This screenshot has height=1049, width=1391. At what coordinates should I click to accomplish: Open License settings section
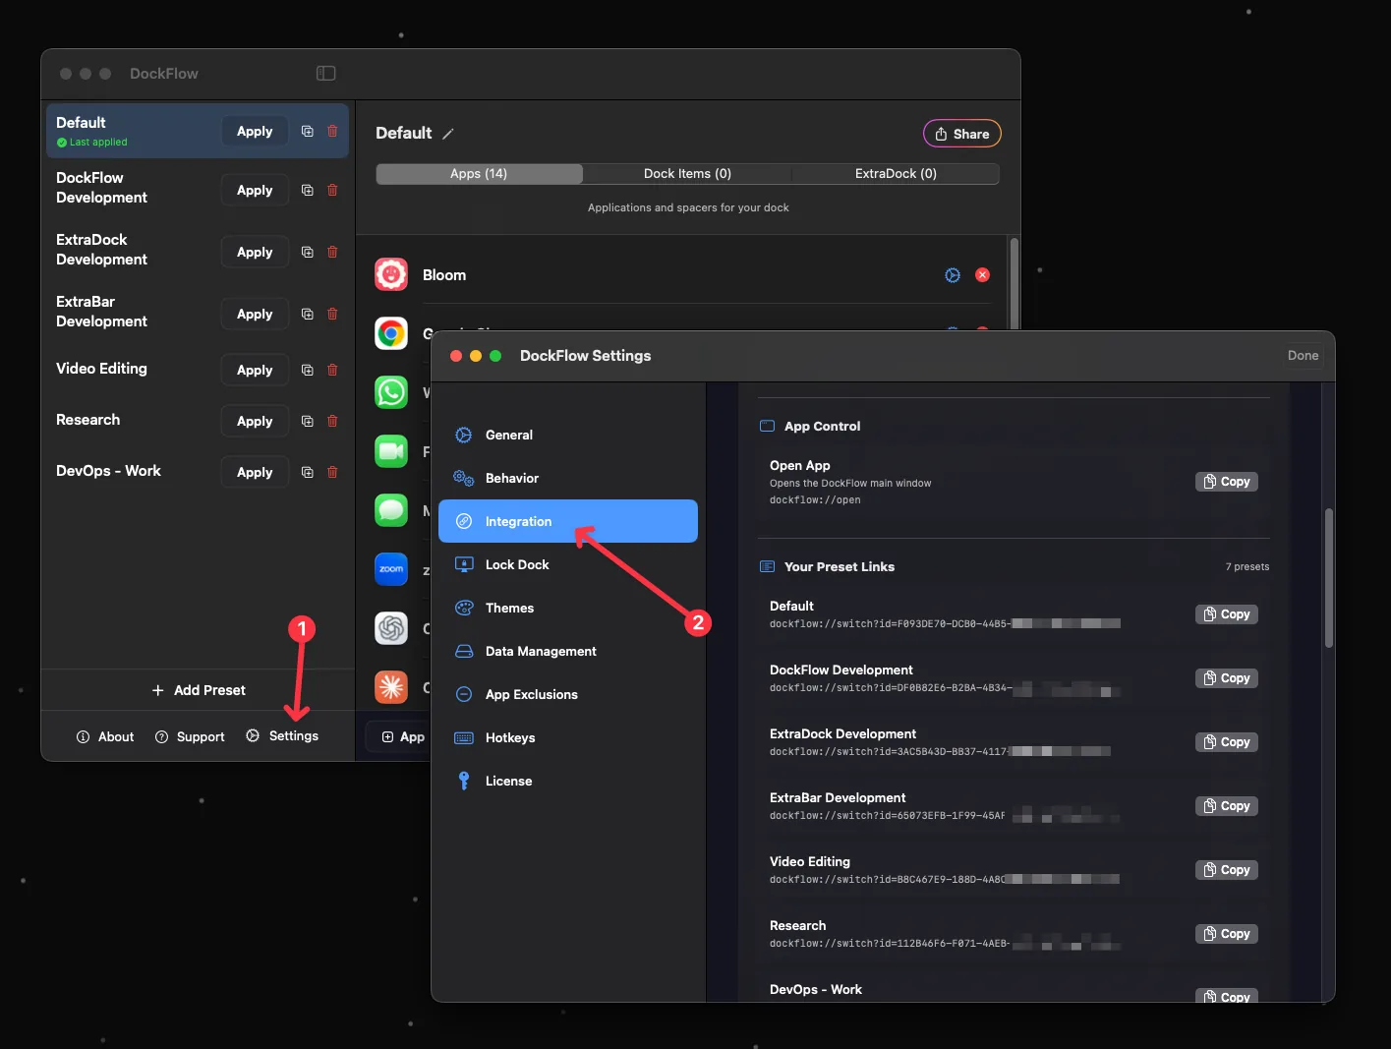click(x=568, y=781)
